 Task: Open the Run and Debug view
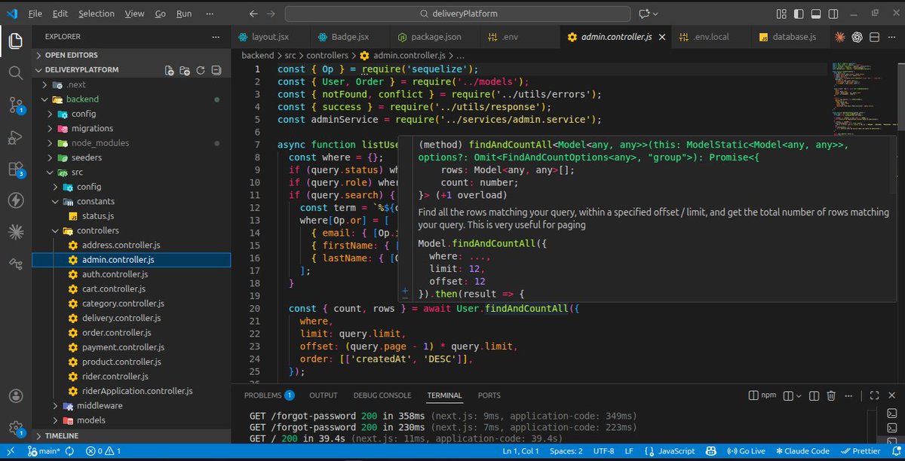[x=15, y=137]
